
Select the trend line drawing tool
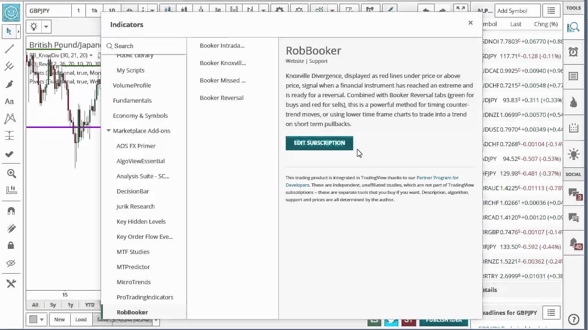click(x=9, y=49)
